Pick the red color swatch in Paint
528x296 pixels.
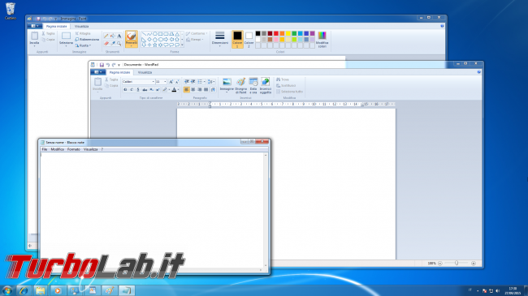276,33
